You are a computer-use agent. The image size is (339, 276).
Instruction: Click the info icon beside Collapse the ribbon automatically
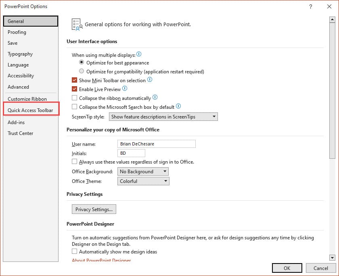(155, 98)
